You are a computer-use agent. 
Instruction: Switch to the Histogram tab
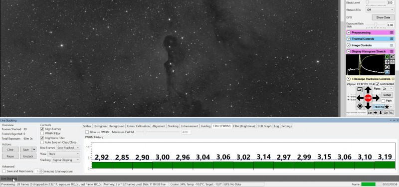coord(100,126)
